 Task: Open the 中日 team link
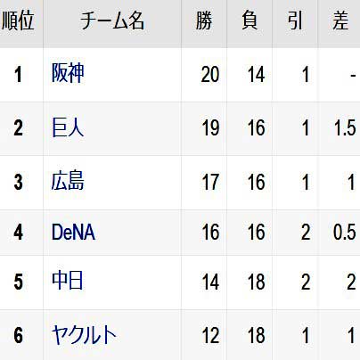pos(67,281)
